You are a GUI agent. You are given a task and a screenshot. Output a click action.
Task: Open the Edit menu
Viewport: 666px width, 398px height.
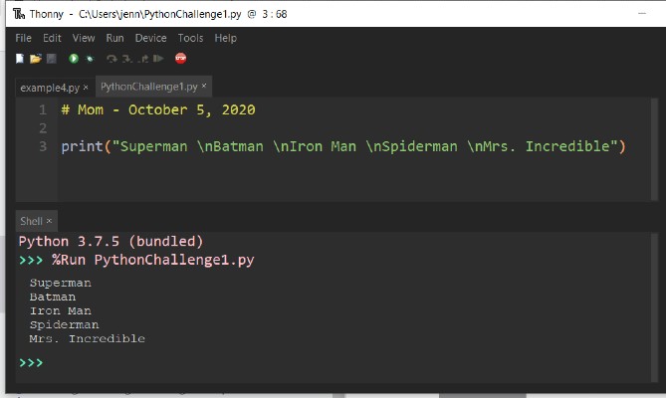click(x=52, y=38)
